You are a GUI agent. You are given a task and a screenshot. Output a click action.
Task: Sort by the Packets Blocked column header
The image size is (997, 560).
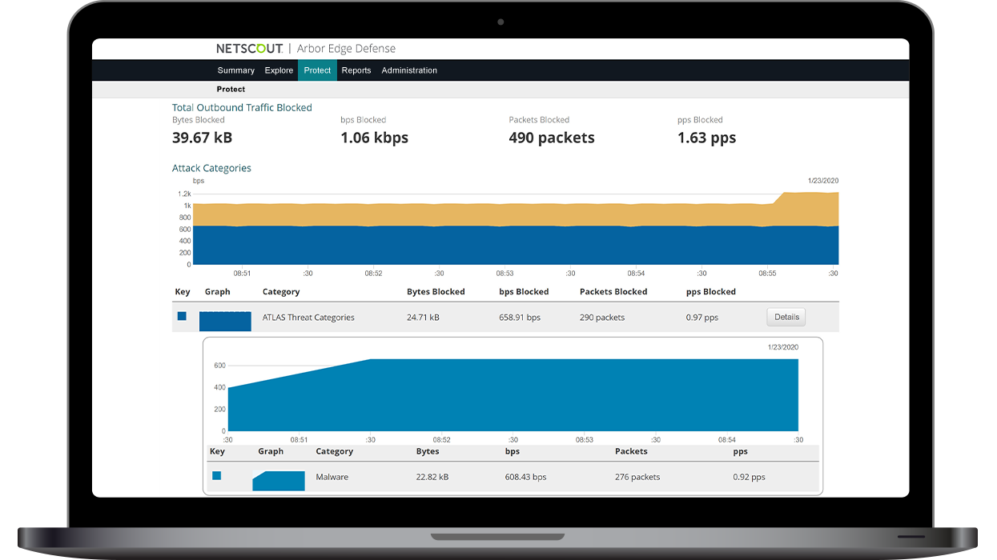613,291
